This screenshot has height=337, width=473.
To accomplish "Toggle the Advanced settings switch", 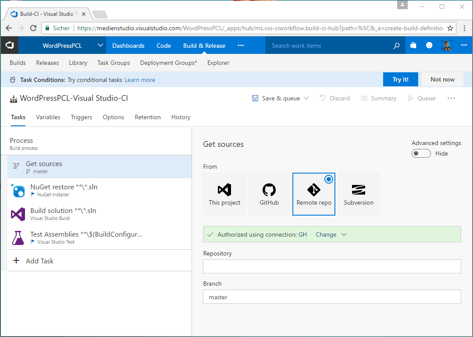I will [421, 153].
